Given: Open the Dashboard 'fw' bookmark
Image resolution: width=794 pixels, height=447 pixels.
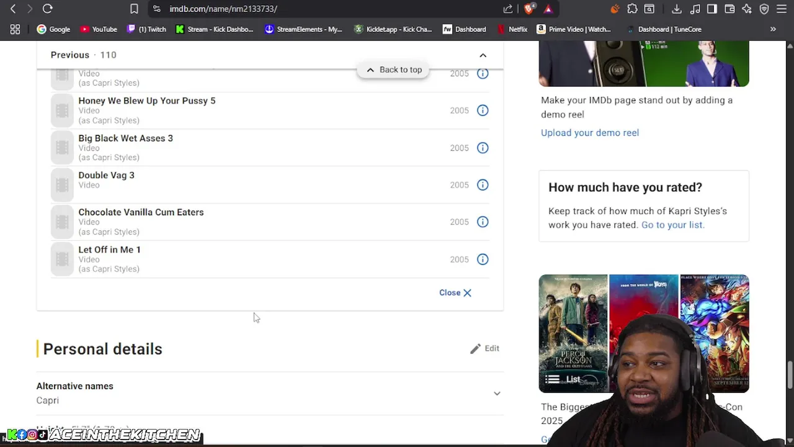Looking at the screenshot, I should coord(464,29).
